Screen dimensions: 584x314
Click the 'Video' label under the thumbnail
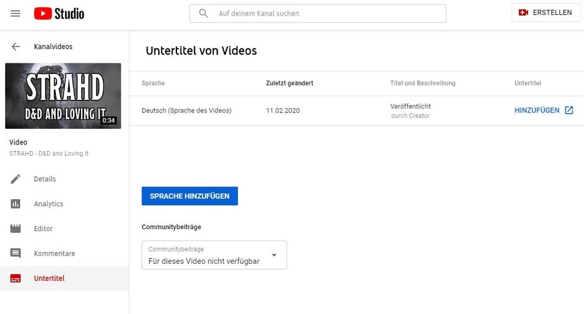coord(18,143)
